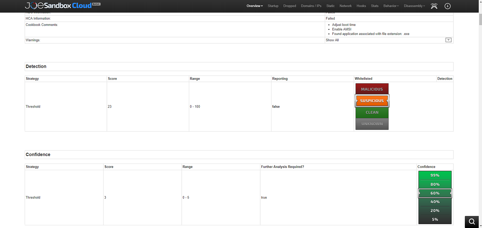The image size is (482, 228).
Task: Open the Static section
Action: coord(330,6)
